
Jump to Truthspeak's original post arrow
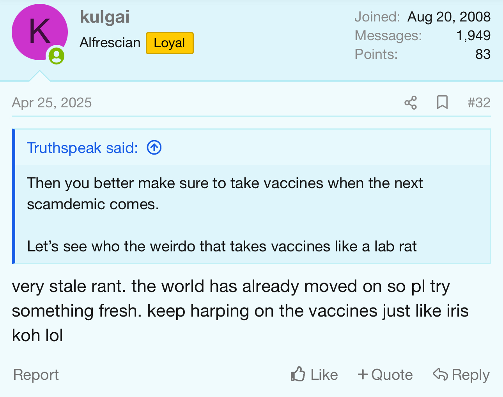pyautogui.click(x=154, y=148)
